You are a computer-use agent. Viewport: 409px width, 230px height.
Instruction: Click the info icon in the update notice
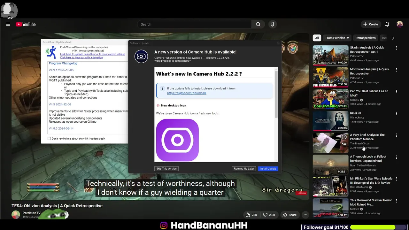point(162,88)
